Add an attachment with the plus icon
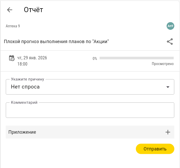Screen dimensions: 180x168 pos(168,132)
